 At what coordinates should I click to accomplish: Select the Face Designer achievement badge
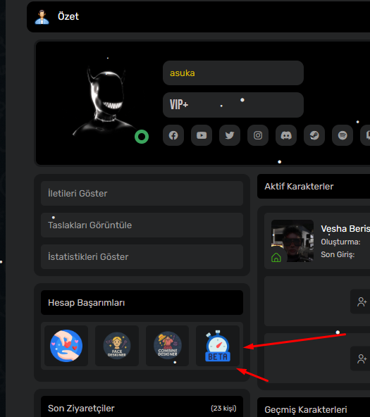(117, 346)
